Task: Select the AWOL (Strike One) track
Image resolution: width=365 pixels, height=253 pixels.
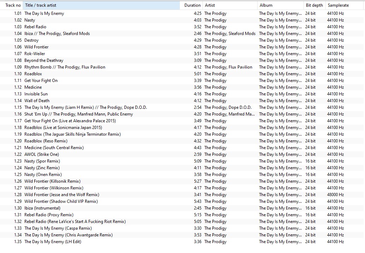Action: tap(41, 154)
